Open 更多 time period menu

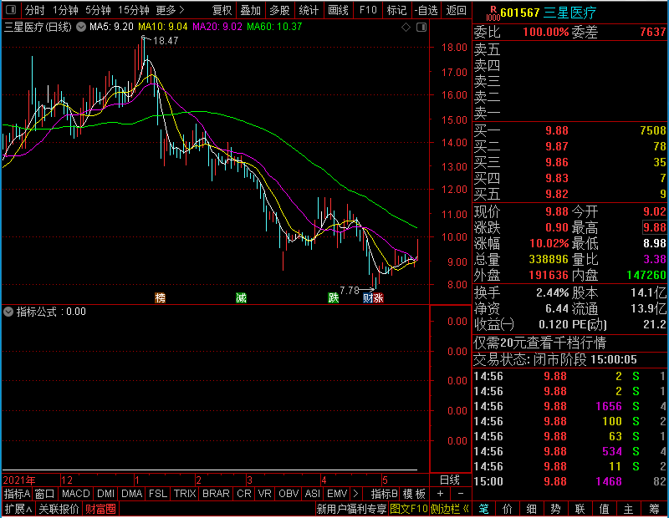170,10
